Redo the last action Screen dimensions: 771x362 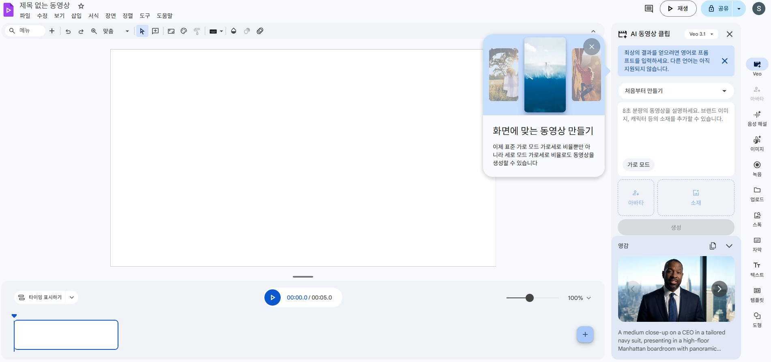(x=81, y=31)
